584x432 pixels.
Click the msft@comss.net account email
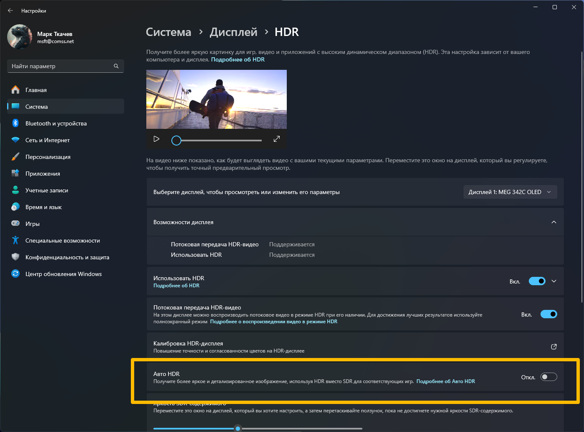[56, 41]
